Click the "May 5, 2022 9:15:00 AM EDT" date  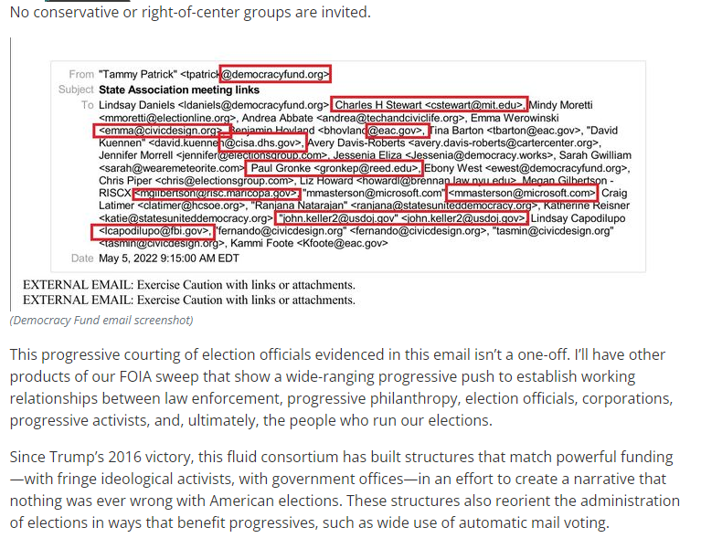coord(175,258)
